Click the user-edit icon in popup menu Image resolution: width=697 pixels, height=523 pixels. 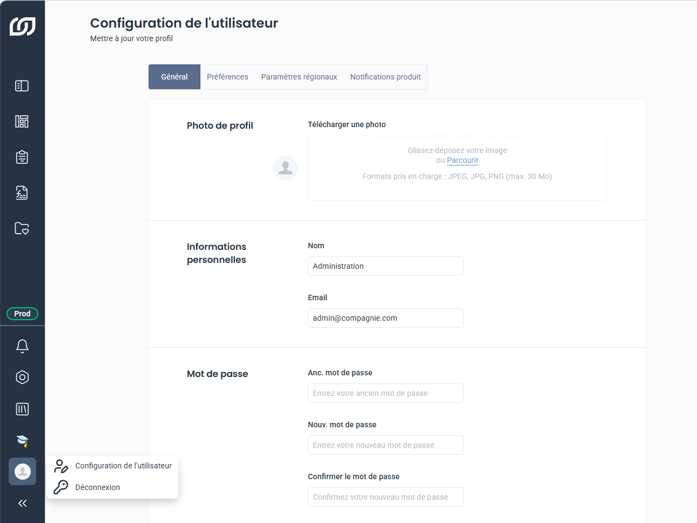coord(61,466)
